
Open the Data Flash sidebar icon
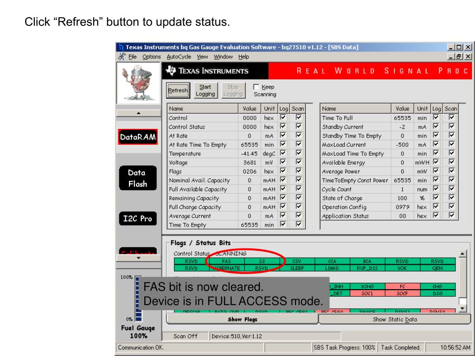click(138, 178)
